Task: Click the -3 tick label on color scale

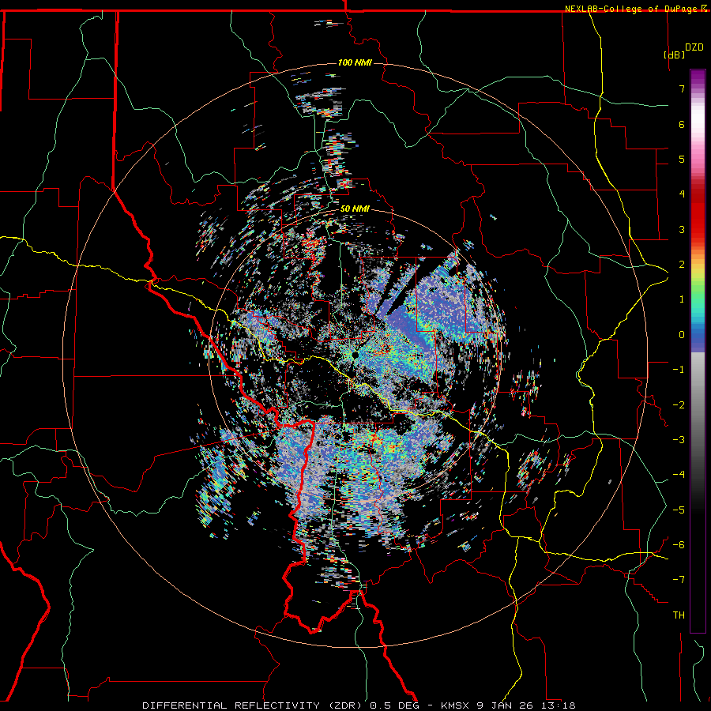Action: coord(679,440)
